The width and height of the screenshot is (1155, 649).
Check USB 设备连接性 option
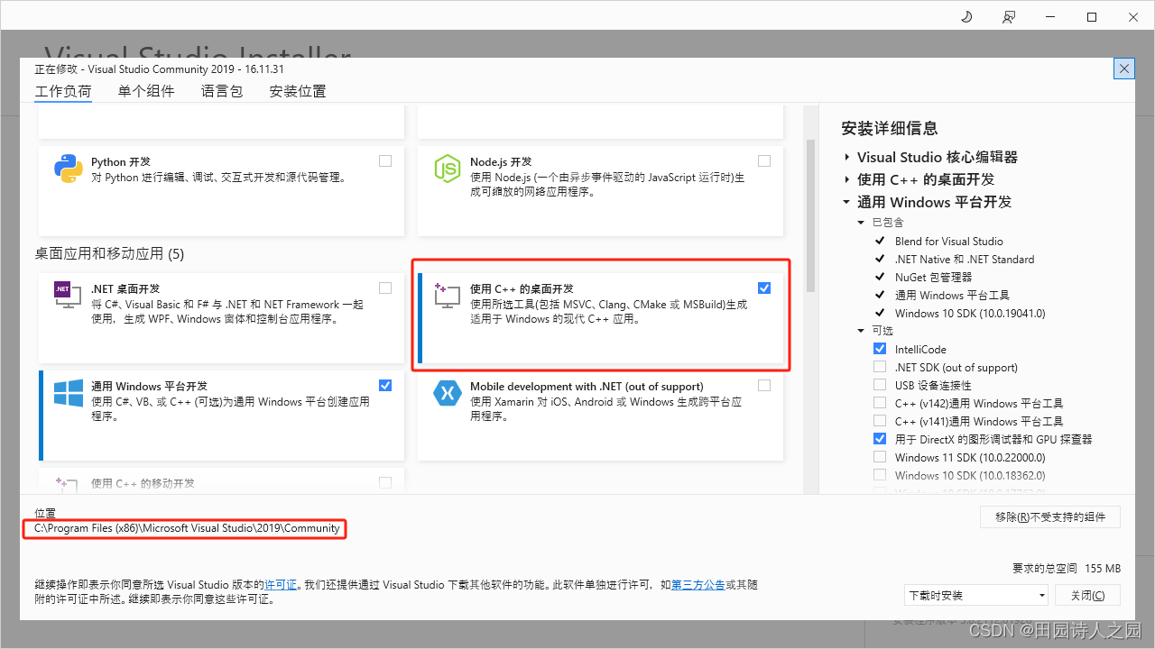tap(880, 385)
